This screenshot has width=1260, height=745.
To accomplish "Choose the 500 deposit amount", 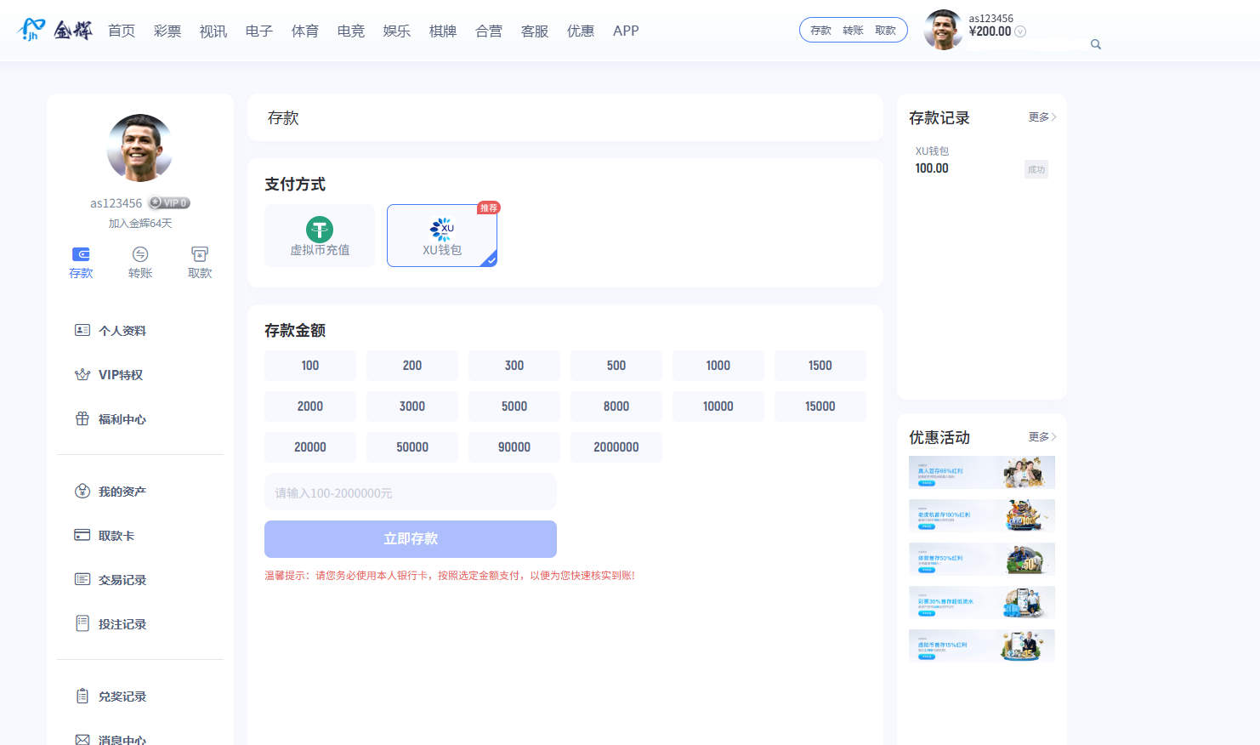I will [616, 366].
